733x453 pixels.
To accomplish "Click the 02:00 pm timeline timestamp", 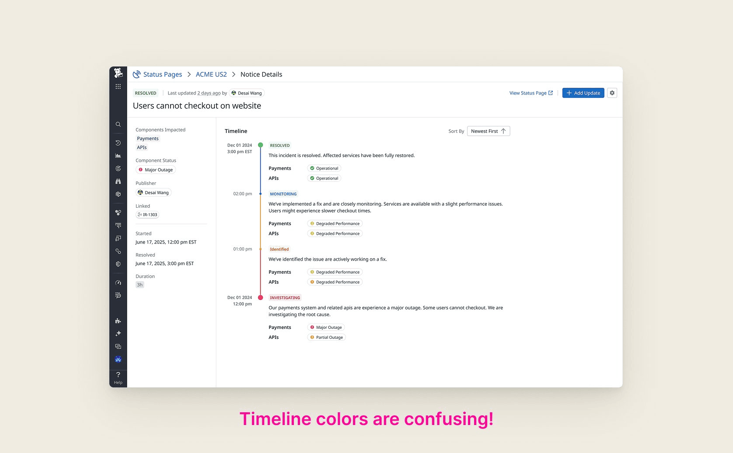I will (243, 194).
